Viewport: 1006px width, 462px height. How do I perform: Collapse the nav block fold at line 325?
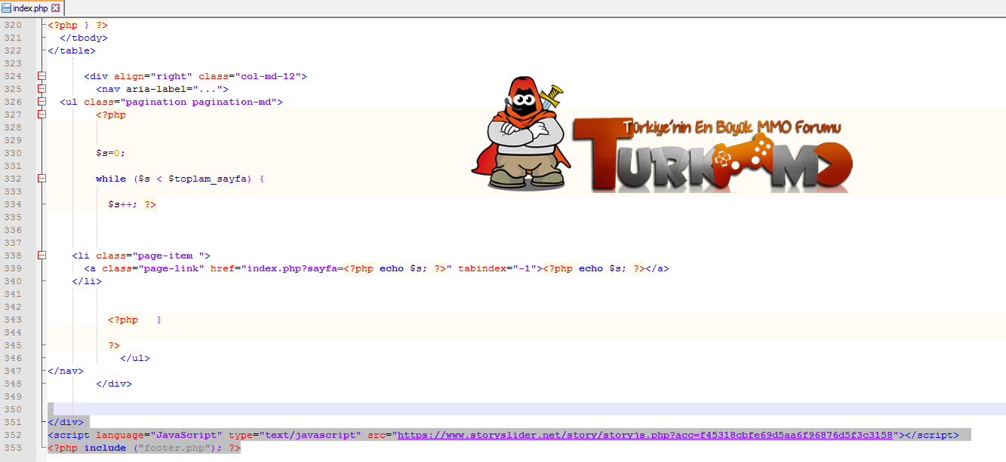click(42, 89)
